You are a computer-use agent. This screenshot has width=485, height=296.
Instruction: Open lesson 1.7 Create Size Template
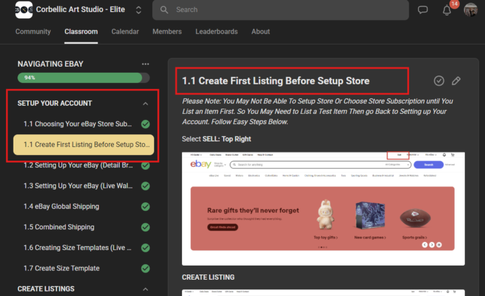pos(61,268)
